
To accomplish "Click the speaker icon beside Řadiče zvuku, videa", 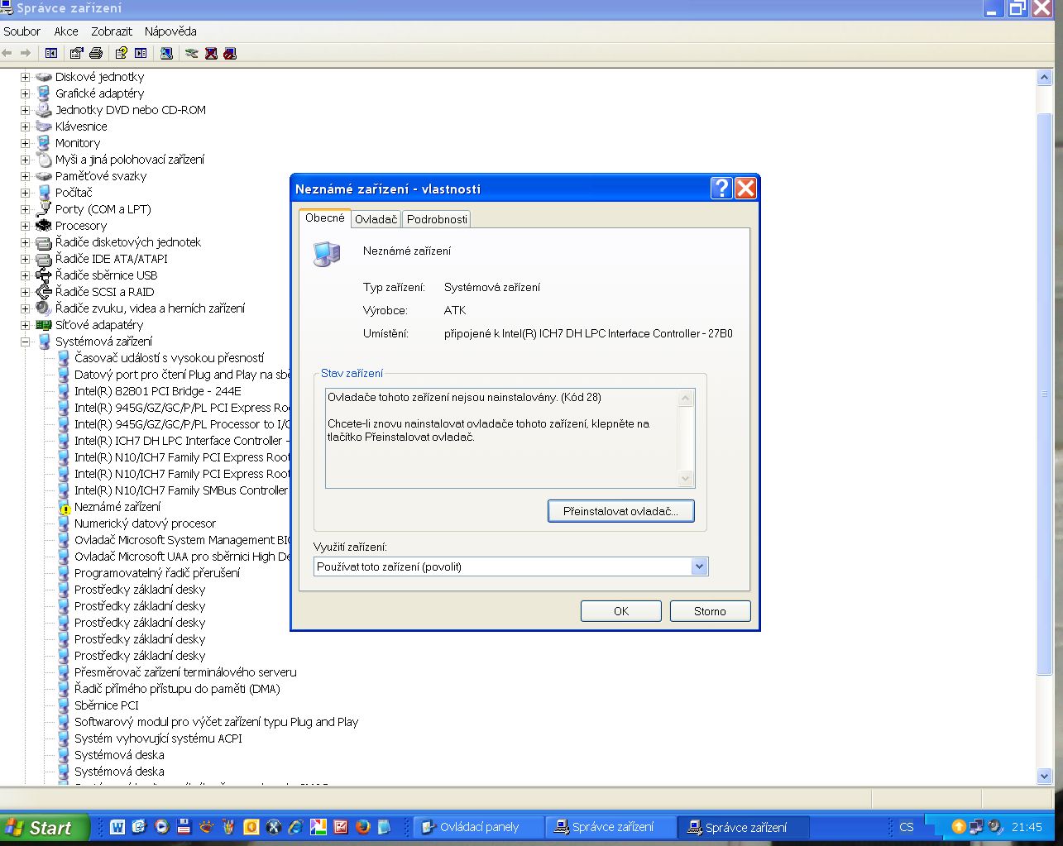I will coord(44,308).
